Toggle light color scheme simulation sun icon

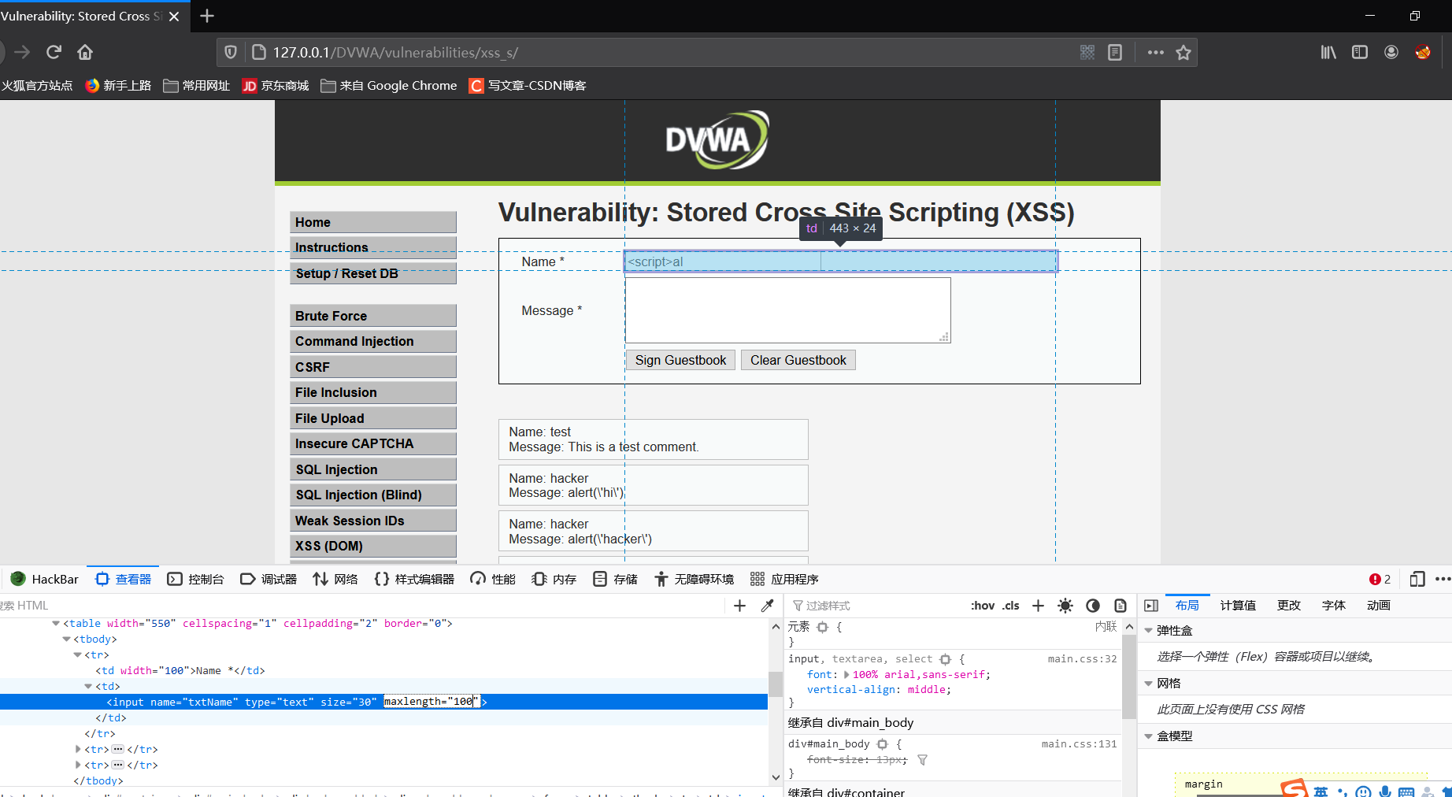click(x=1065, y=606)
